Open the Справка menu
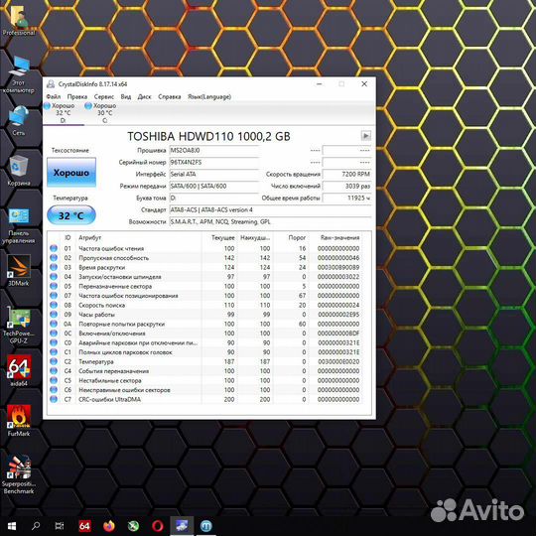536x536 pixels. tap(170, 96)
